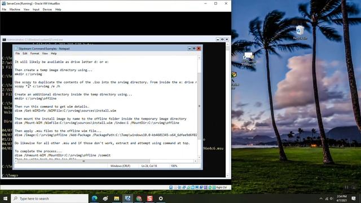Click the Notepad title bar icon

pyautogui.click(x=16, y=48)
